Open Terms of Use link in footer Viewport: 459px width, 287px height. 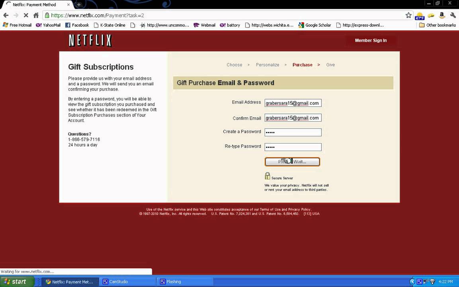click(x=270, y=209)
